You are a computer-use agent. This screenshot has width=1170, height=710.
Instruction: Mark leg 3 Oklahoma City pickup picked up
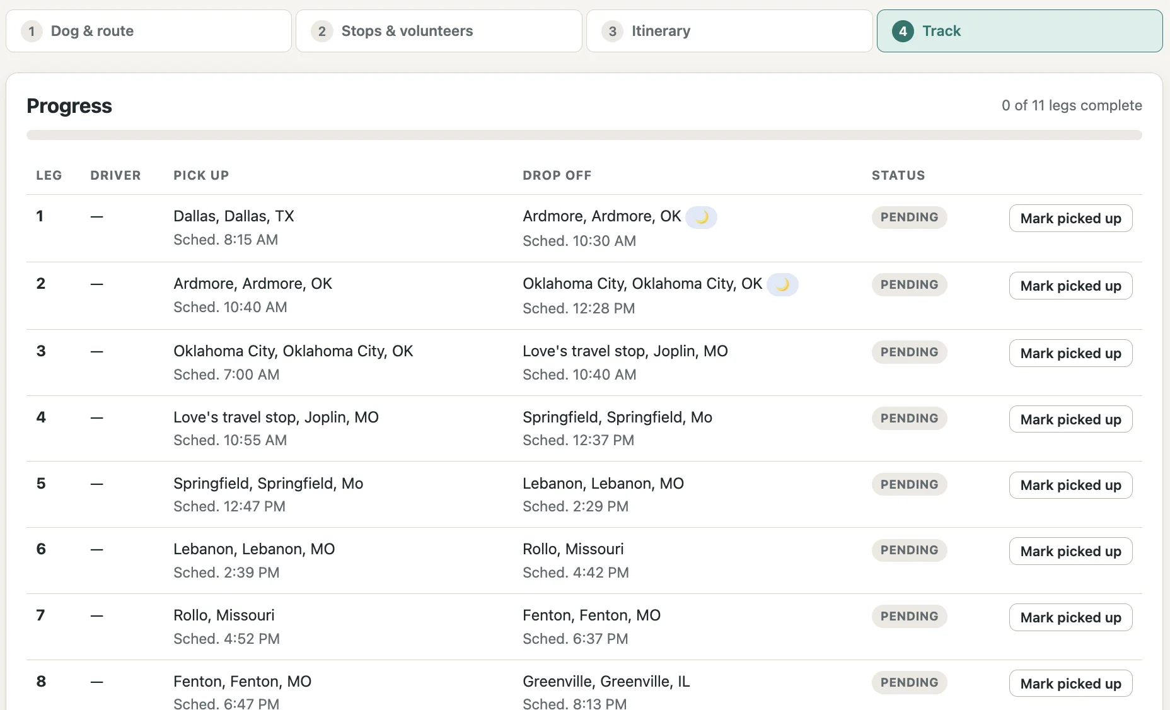[x=1070, y=353]
